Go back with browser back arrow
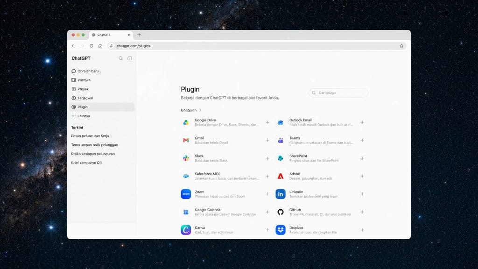The image size is (478, 269). (x=73, y=46)
